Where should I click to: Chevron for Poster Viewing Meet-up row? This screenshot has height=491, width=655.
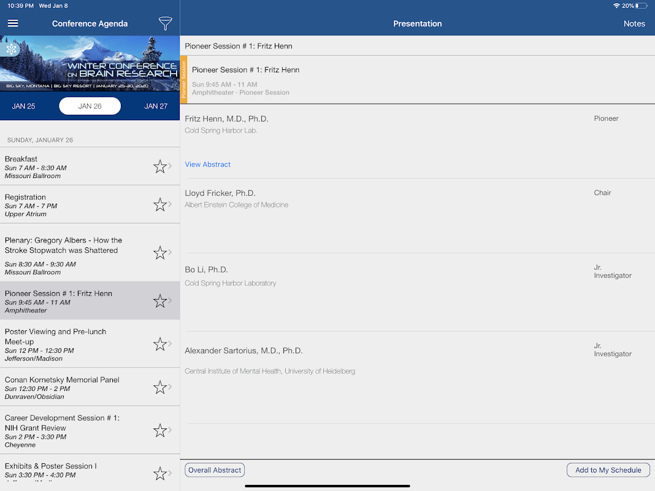(x=170, y=344)
